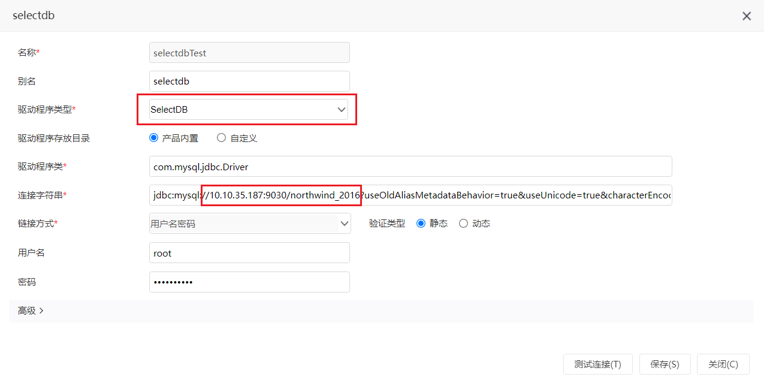Click the 连接字符串 jdbc URL field
Viewport: 764px width, 389px height.
(410, 195)
